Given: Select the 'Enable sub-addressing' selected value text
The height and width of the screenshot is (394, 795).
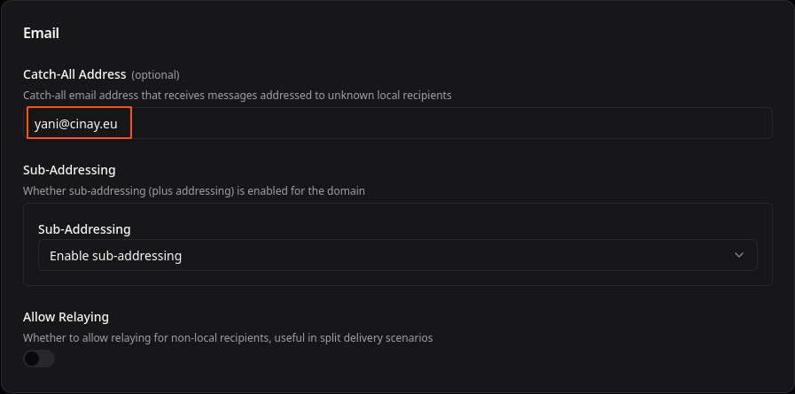Looking at the screenshot, I should pyautogui.click(x=115, y=256).
